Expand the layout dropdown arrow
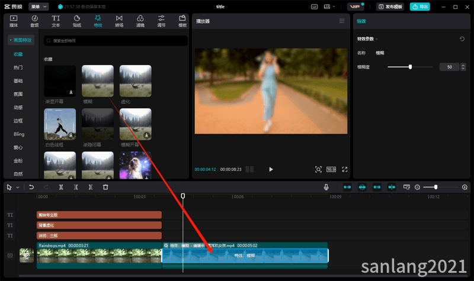Screen dimensions: 474x281 334,7
